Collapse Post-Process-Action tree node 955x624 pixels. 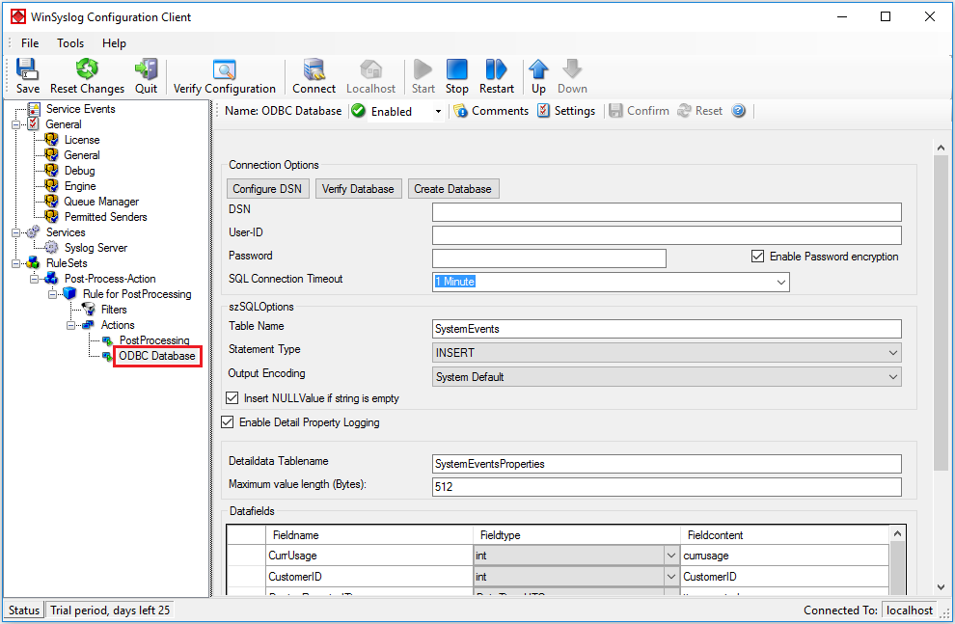34,279
